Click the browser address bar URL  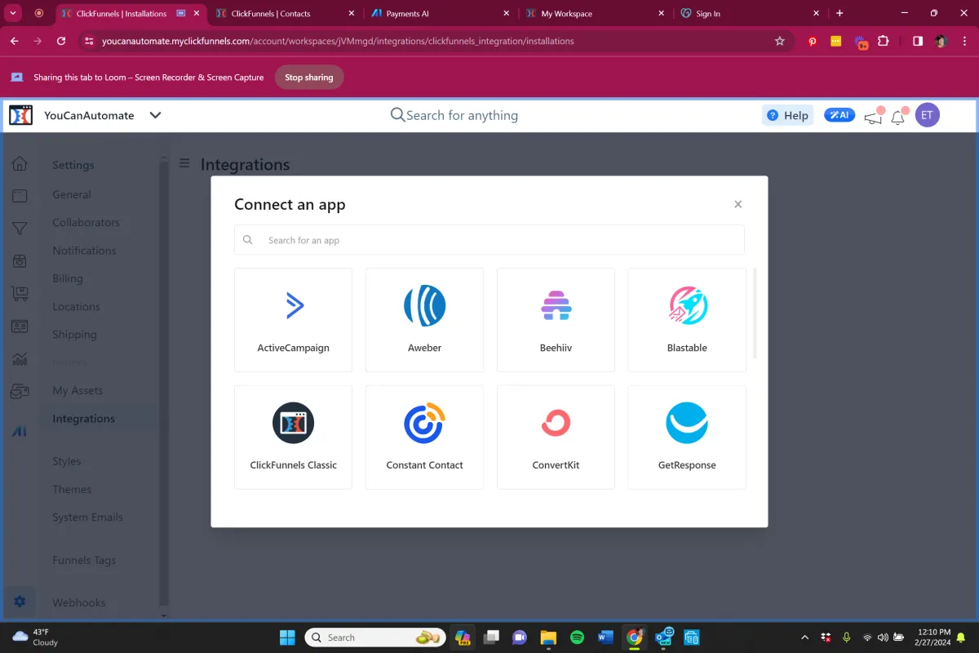click(x=338, y=41)
